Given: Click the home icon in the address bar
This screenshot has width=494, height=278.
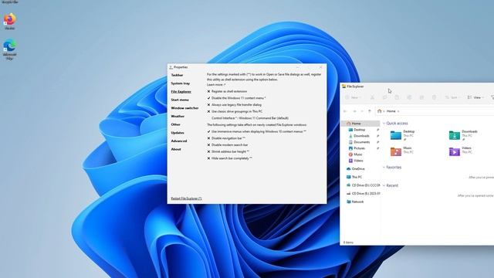Looking at the screenshot, I should (379, 111).
